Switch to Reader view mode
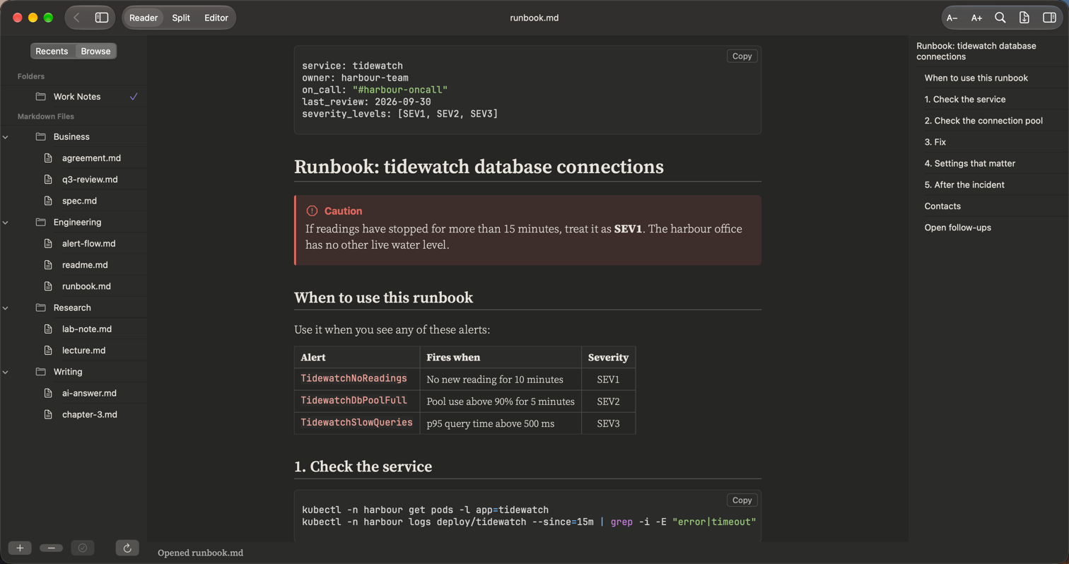The height and width of the screenshot is (564, 1069). pyautogui.click(x=144, y=18)
